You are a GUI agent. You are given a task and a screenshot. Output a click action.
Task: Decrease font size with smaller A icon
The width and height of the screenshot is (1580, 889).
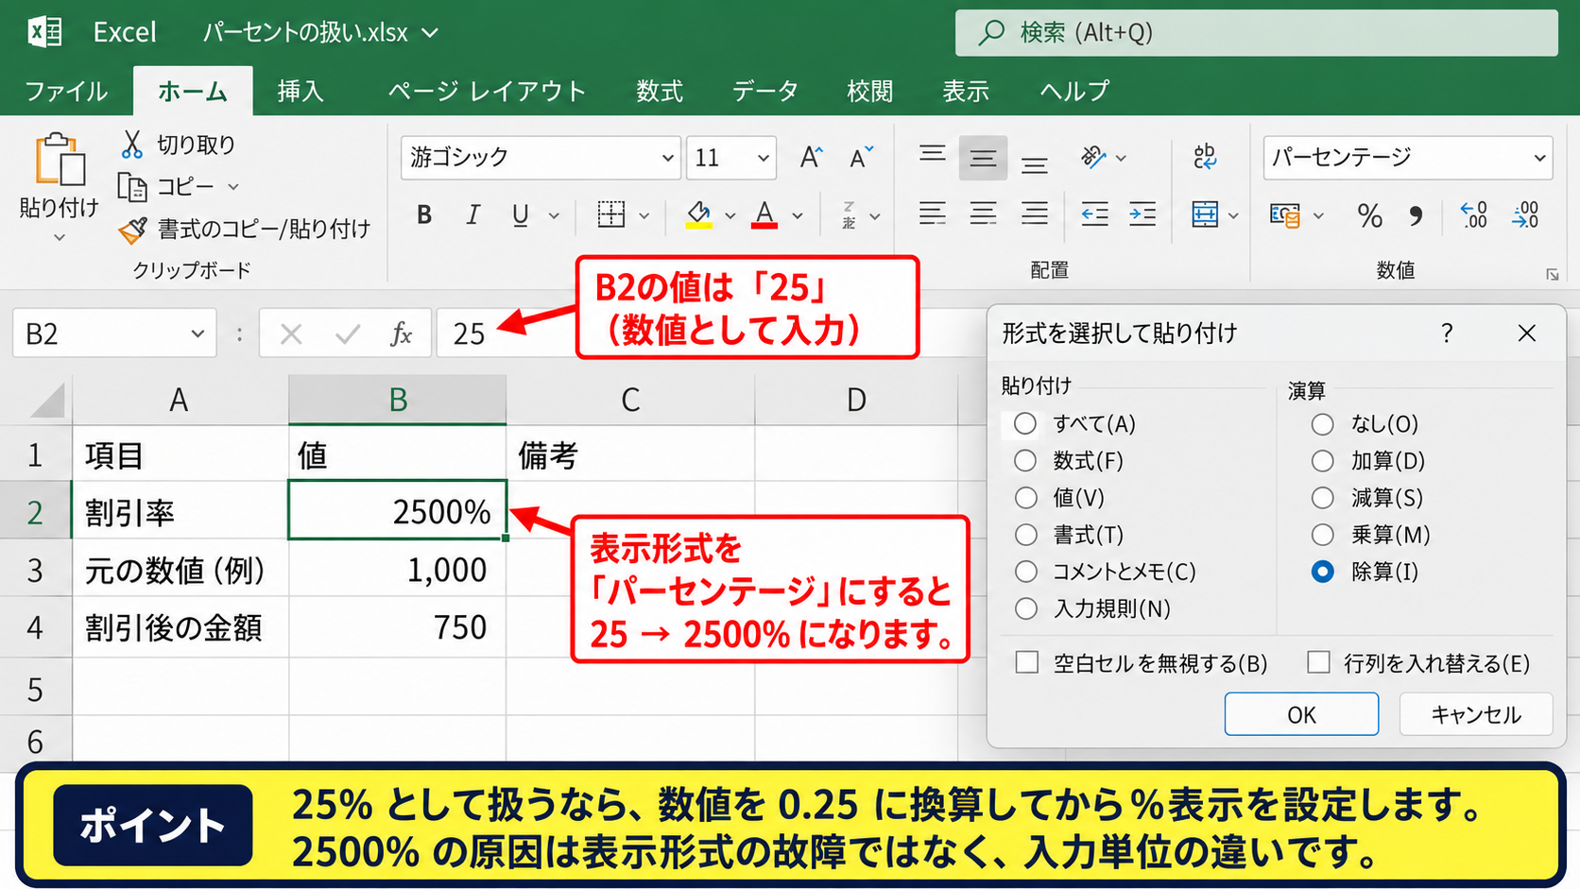(861, 157)
